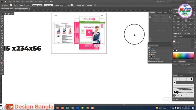Select the Eyedropper tool
Viewport: 196px width, 110px height.
pos(2,43)
